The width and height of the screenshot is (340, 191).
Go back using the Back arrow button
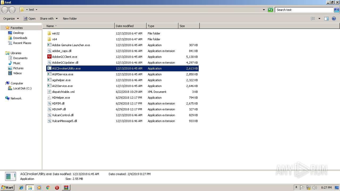point(5,10)
